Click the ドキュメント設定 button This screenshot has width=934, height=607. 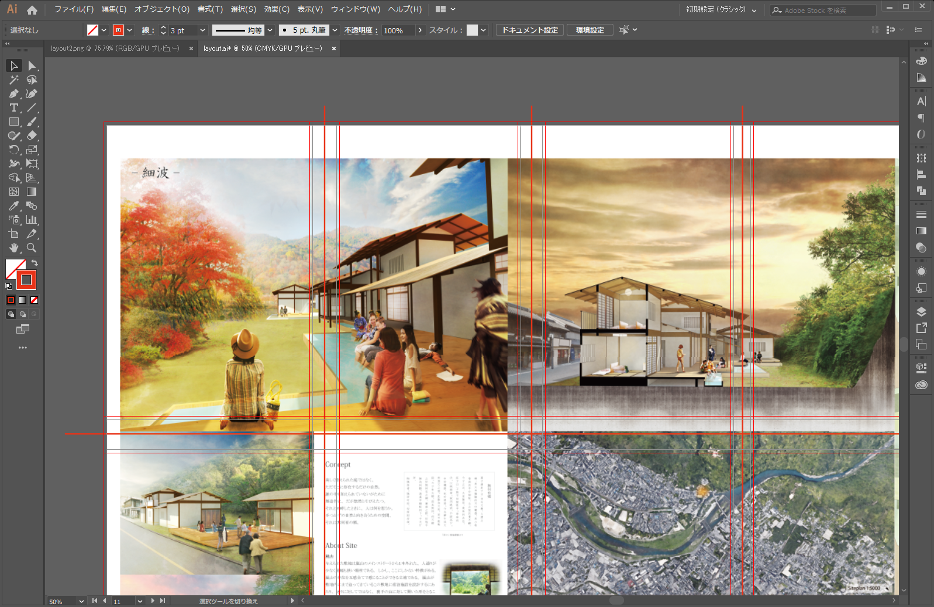point(530,30)
